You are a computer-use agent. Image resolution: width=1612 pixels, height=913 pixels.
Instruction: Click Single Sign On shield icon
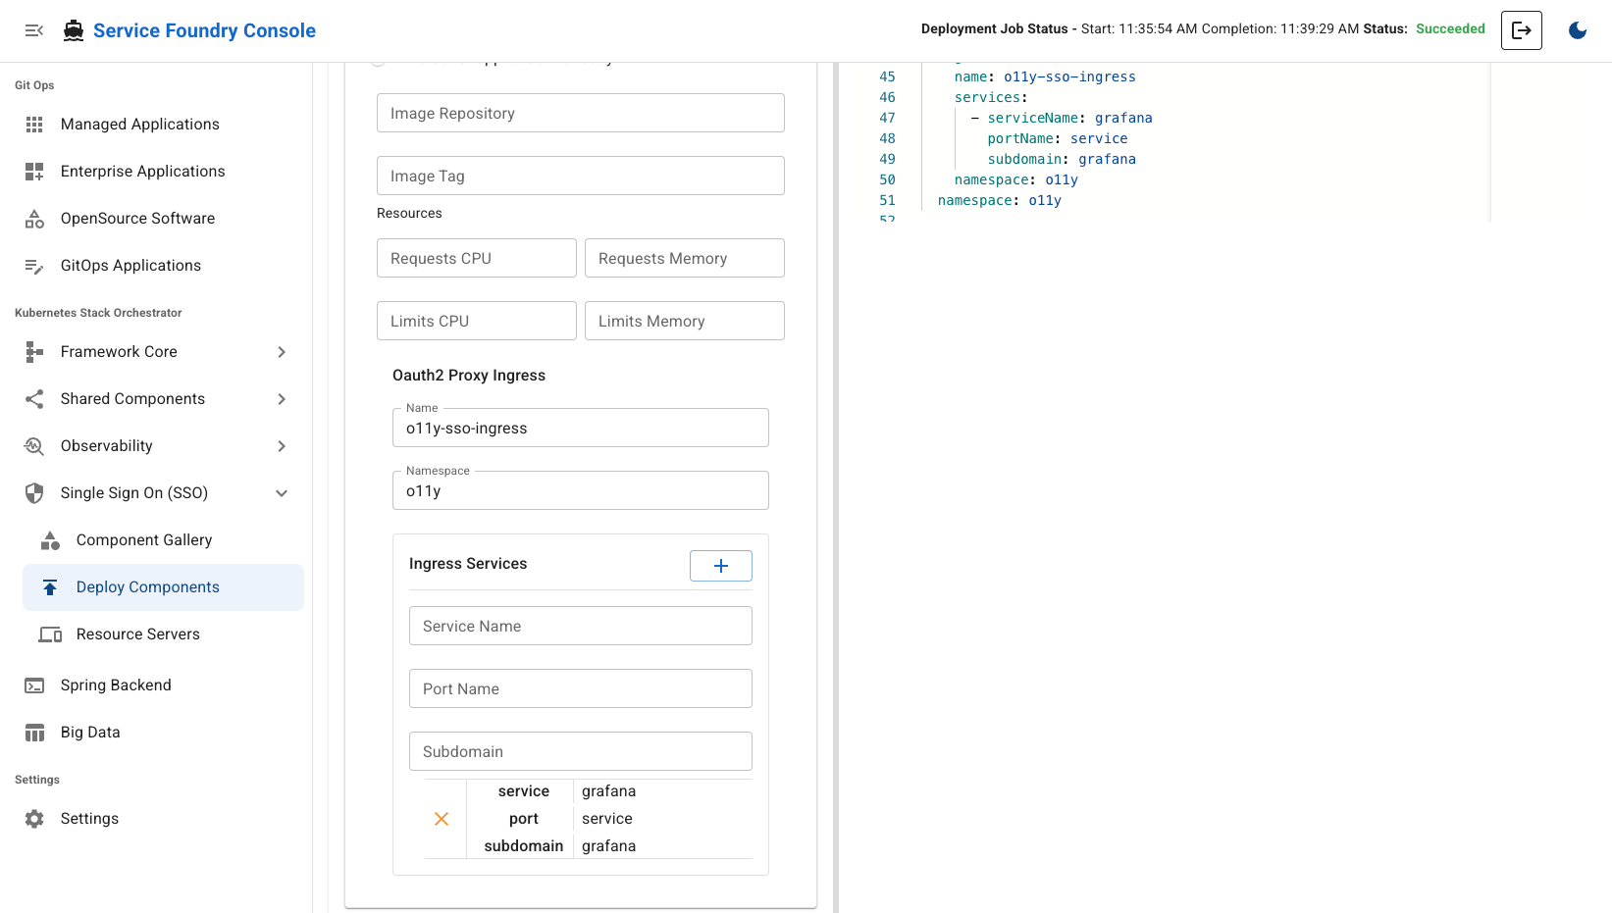click(34, 493)
